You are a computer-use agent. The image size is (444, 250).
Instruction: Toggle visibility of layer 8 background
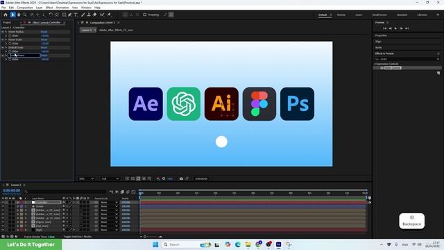click(x=3, y=230)
